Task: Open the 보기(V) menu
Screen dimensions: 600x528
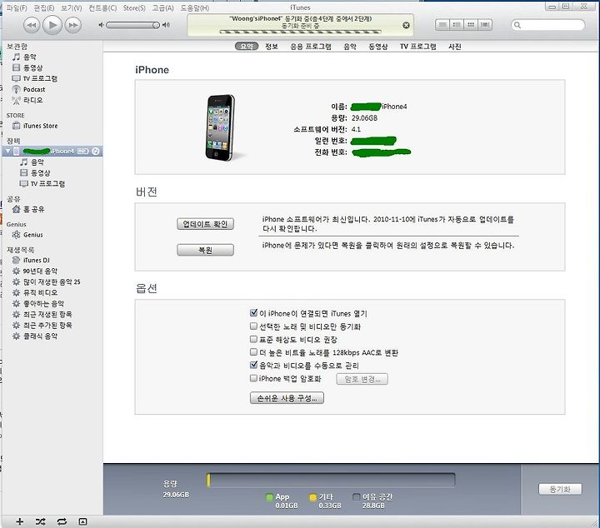Action: click(72, 8)
